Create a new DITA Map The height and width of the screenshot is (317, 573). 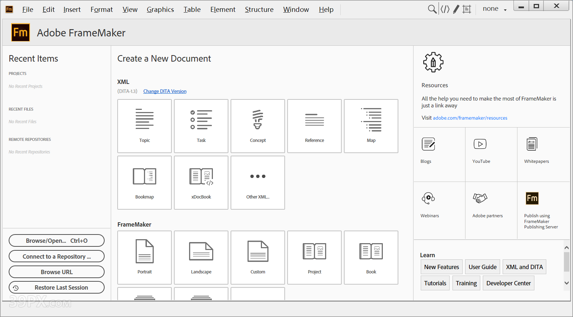point(371,126)
